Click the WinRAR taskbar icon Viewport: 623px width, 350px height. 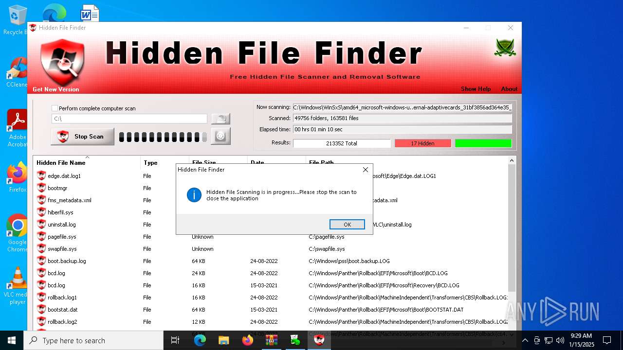point(272,340)
